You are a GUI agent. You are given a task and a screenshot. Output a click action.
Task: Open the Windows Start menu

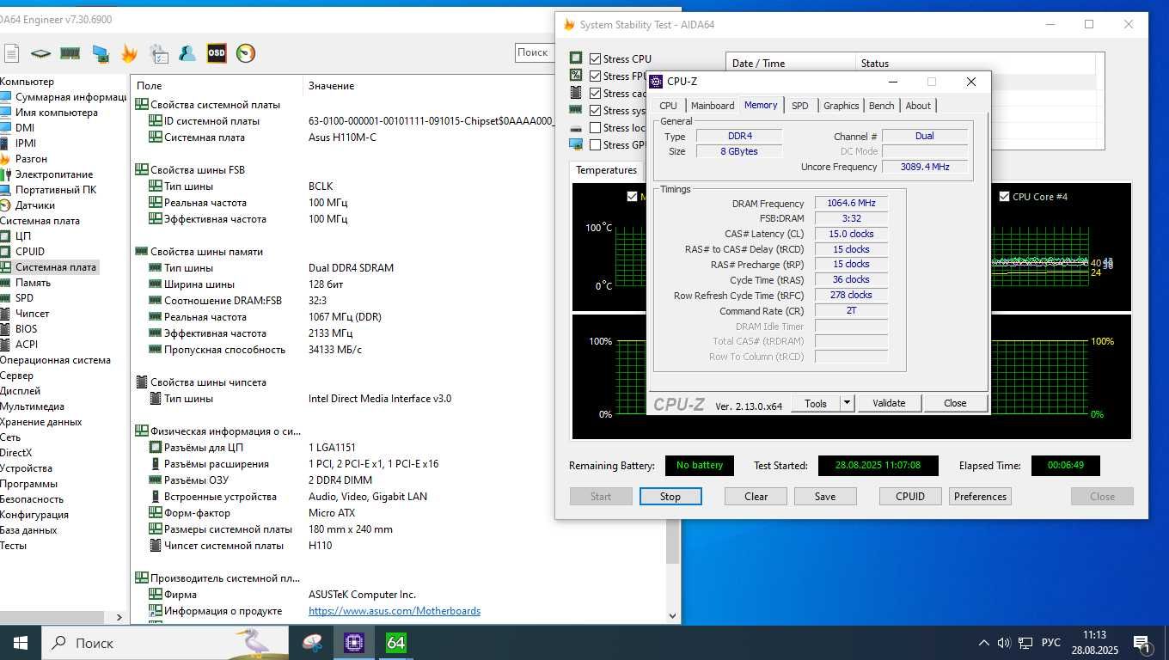pyautogui.click(x=20, y=643)
